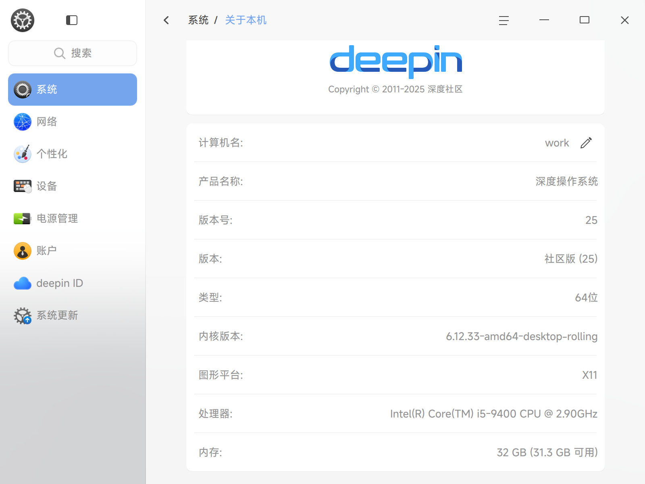Go to 电源管理 power management
This screenshot has width=645, height=484.
coord(73,219)
